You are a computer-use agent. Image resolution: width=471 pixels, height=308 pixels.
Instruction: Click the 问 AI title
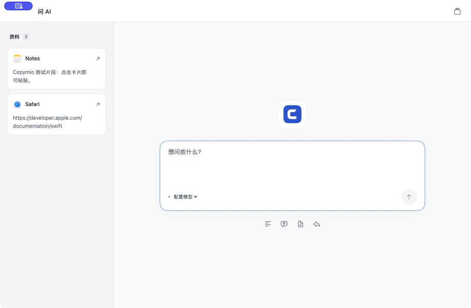coord(45,12)
